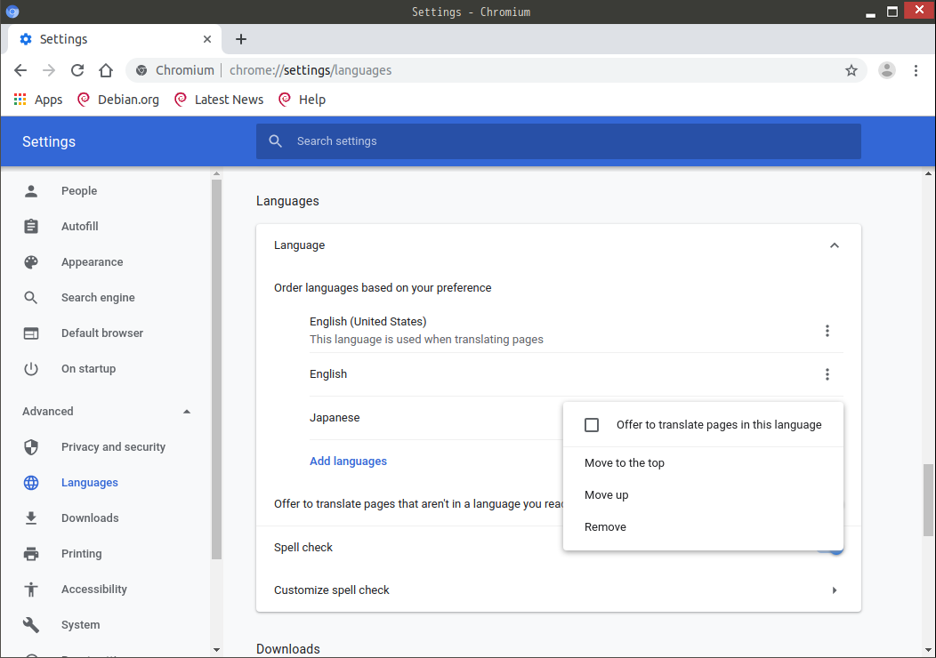Click the Accessibility person icon
This screenshot has height=658, width=936.
pyautogui.click(x=31, y=590)
